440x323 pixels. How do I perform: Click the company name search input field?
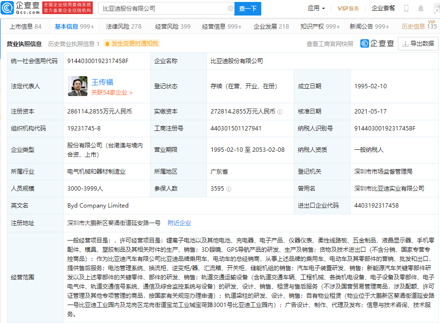click(160, 9)
